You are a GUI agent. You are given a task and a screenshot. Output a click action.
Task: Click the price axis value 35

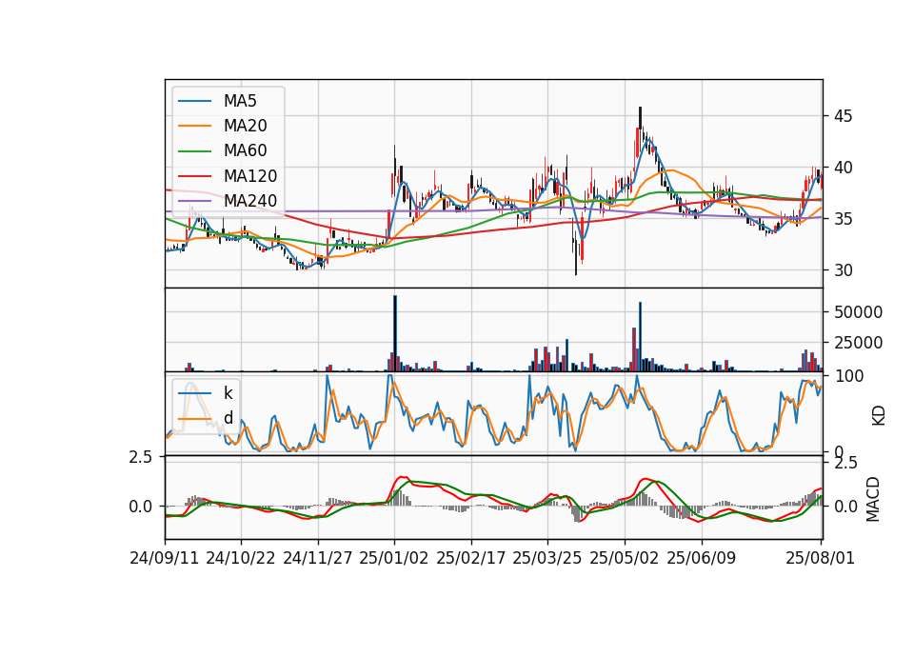(x=843, y=219)
